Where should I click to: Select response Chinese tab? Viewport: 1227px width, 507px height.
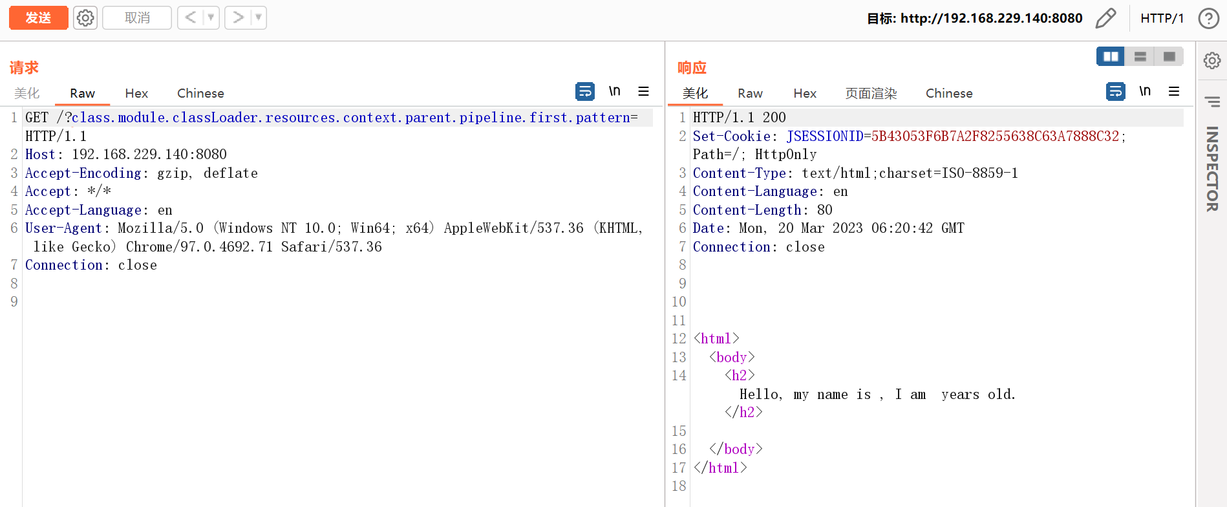coord(948,93)
